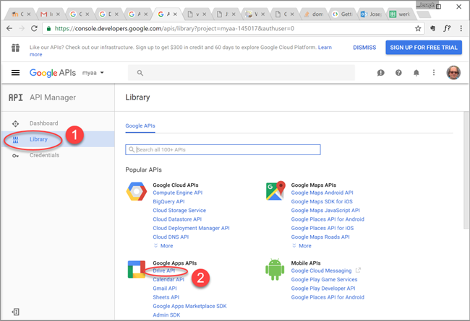The image size is (470, 321).
Task: Click the browser address bar URL
Action: (x=174, y=28)
